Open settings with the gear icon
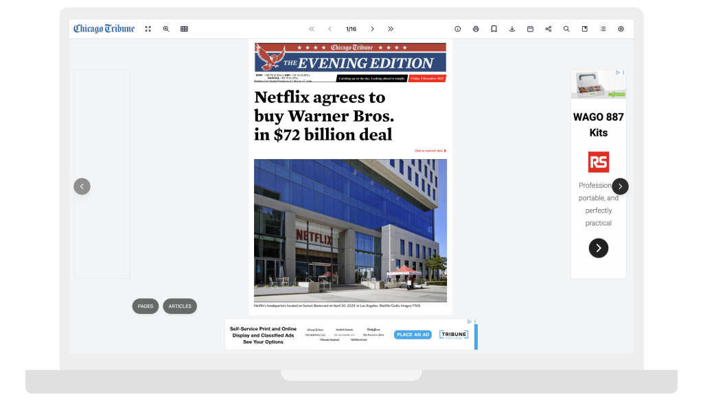 coord(621,29)
